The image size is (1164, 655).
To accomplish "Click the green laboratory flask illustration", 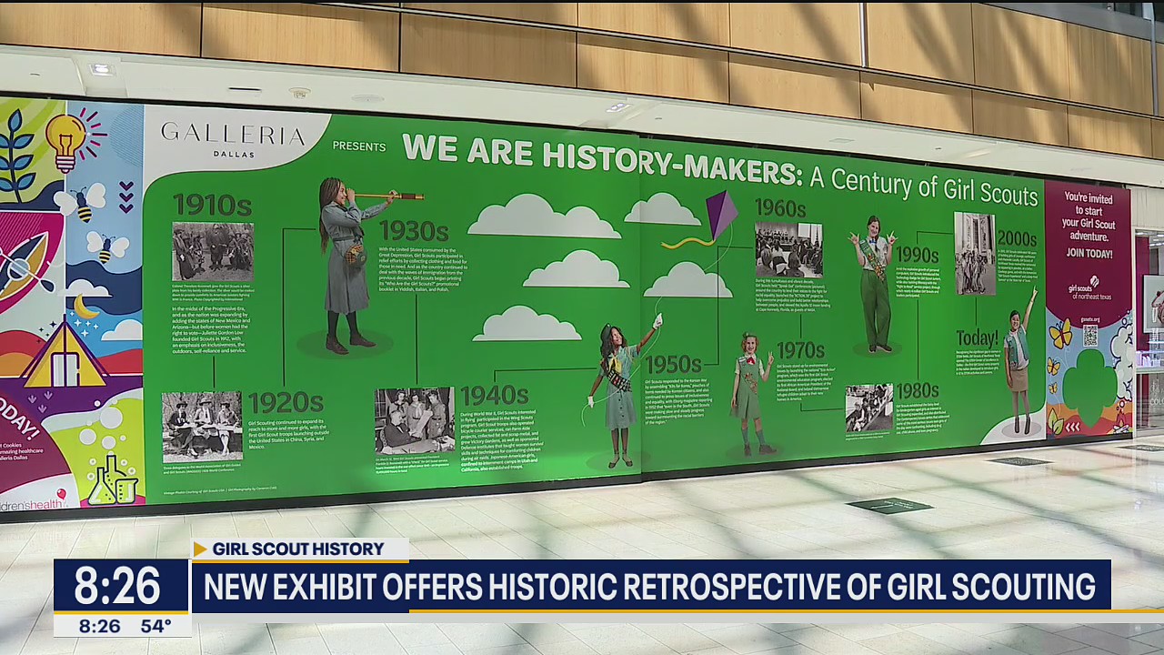I will point(114,480).
